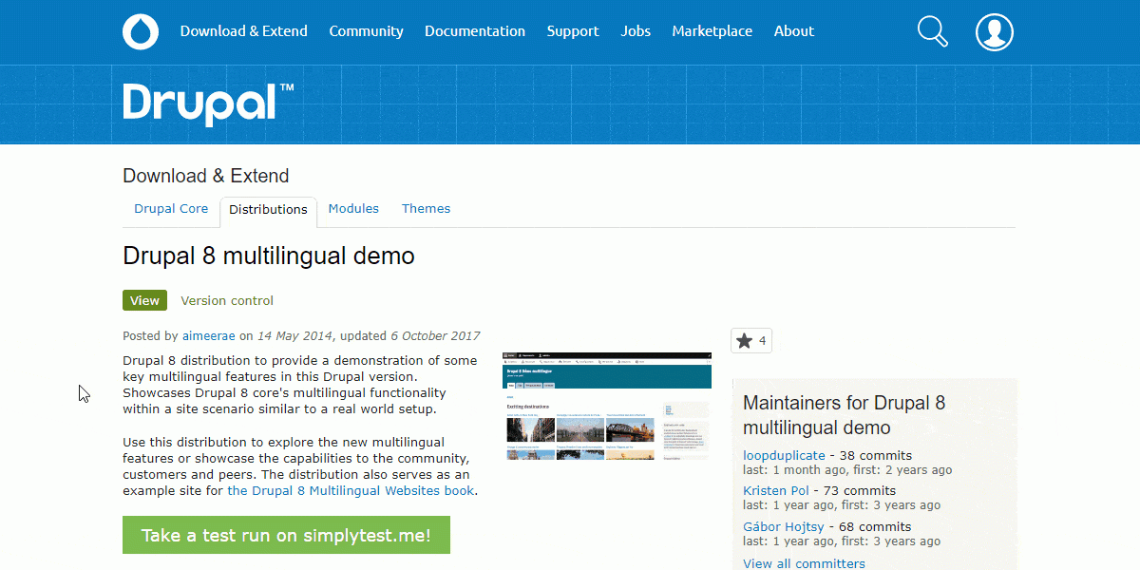Open maintainer Kristen Pol's profile
This screenshot has height=570, width=1140.
[x=776, y=490]
